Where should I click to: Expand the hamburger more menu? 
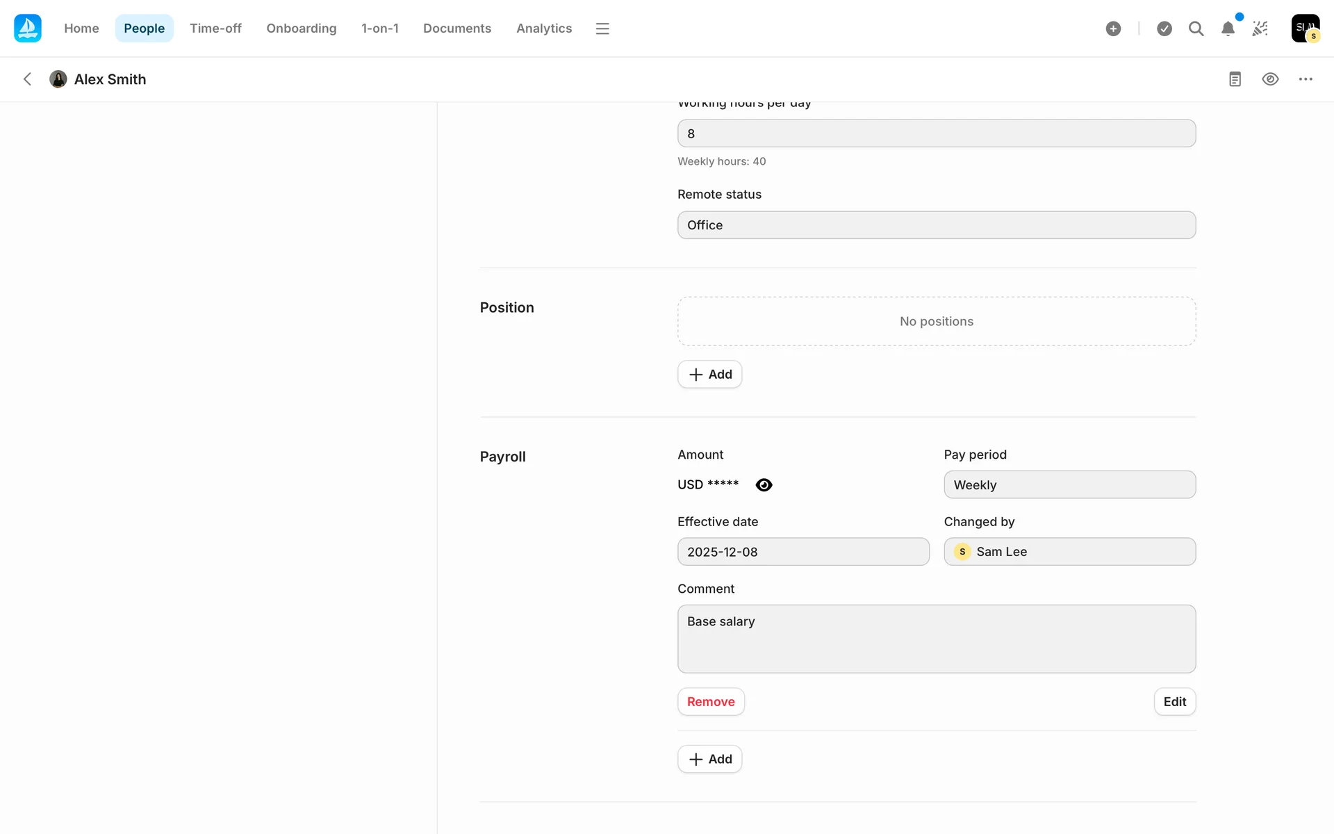(x=602, y=28)
